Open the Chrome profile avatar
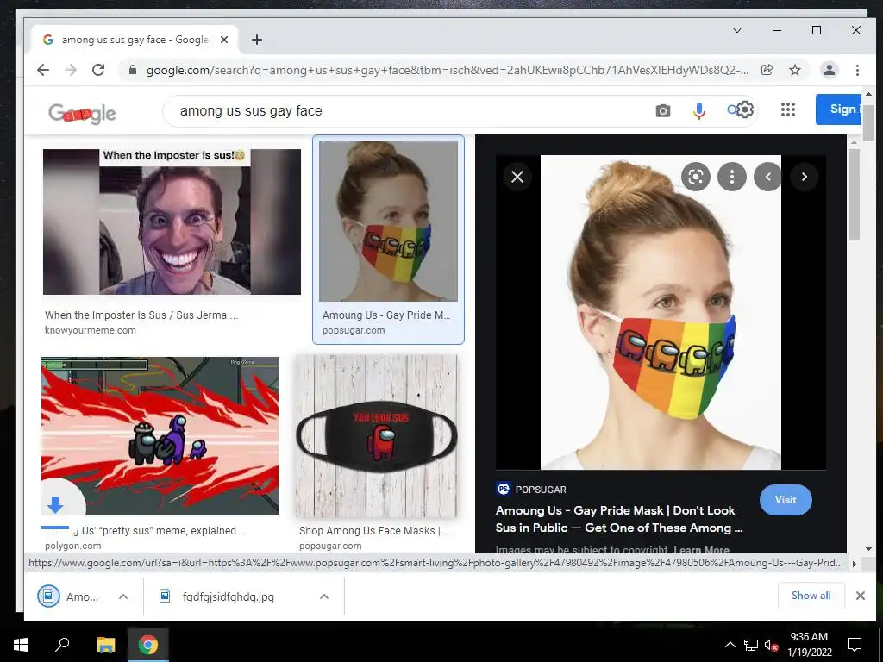This screenshot has width=883, height=662. 829,70
